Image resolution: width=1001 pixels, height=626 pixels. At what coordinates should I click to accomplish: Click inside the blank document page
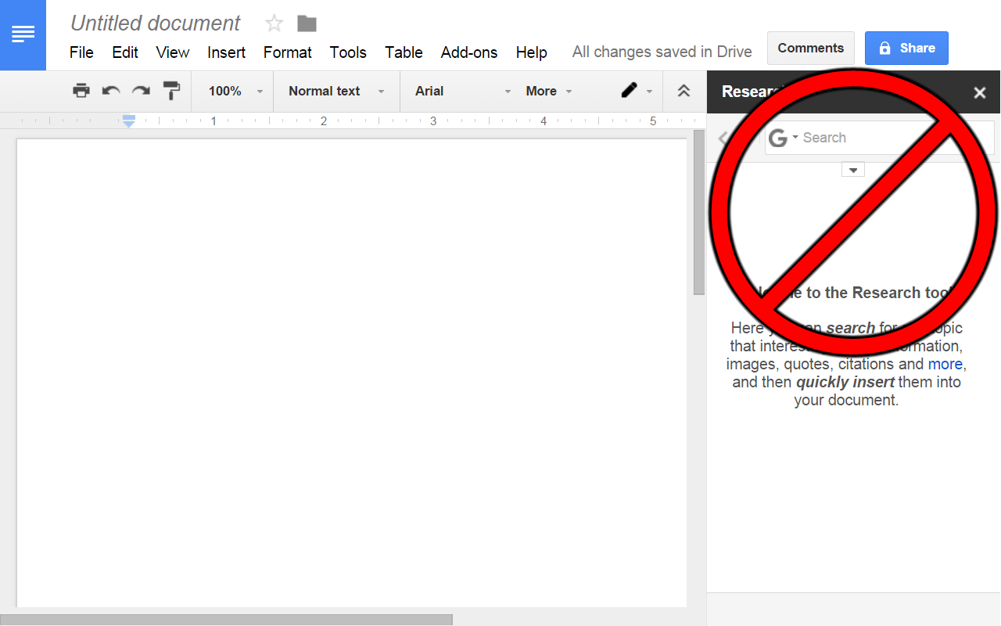(352, 372)
